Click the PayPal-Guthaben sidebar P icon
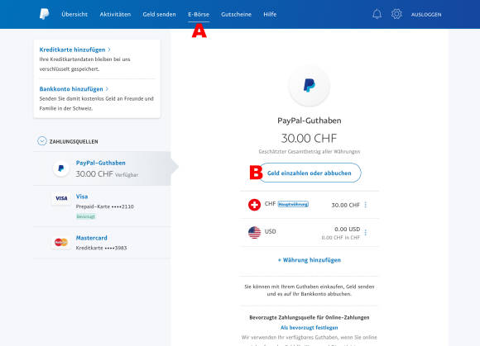 tap(61, 168)
